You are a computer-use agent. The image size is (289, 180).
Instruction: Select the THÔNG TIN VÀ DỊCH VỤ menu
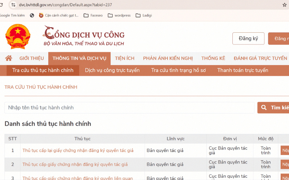point(80,58)
